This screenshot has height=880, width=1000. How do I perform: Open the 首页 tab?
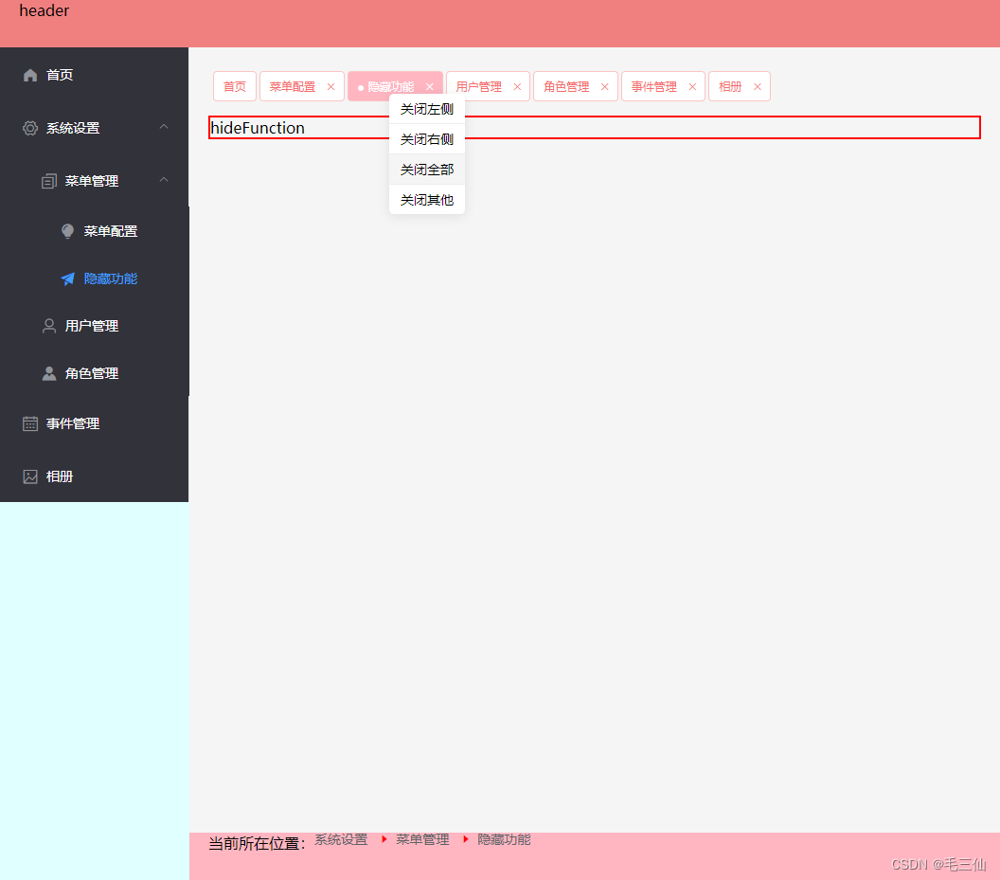tap(234, 86)
